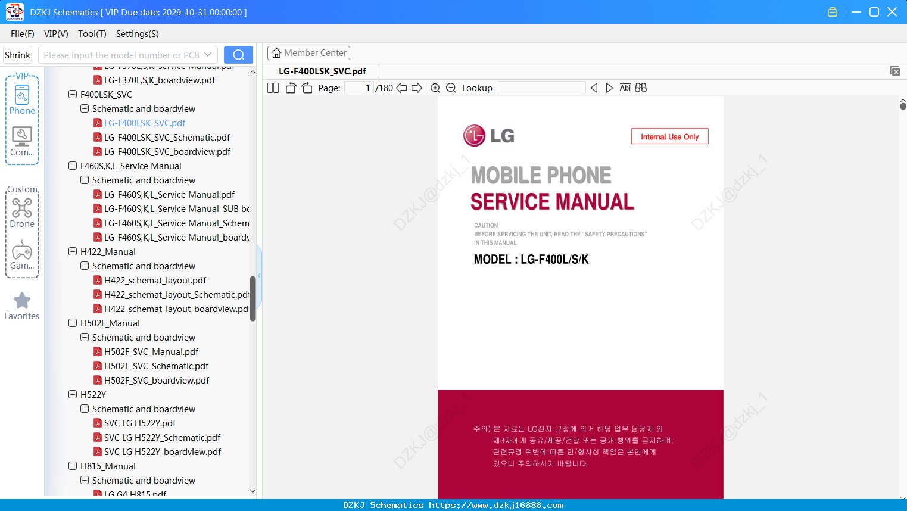The image size is (907, 511).
Task: Click the Shrink button
Action: pyautogui.click(x=18, y=55)
